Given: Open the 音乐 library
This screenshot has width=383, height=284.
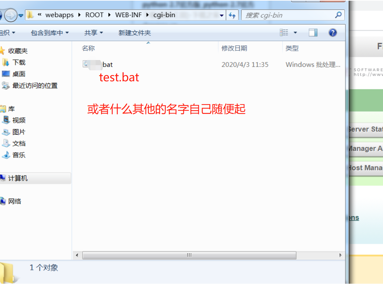Looking at the screenshot, I should click(19, 155).
